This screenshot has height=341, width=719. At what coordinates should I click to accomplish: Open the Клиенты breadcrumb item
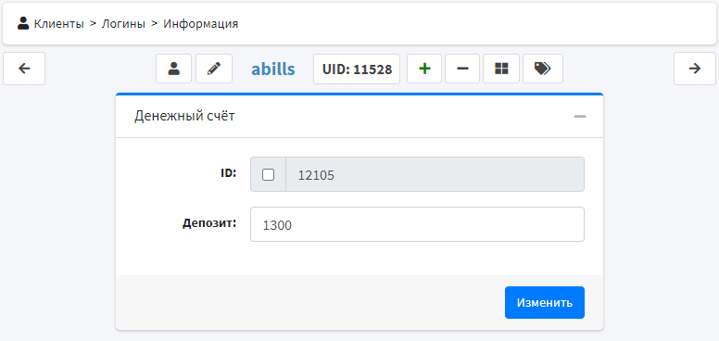tap(58, 24)
